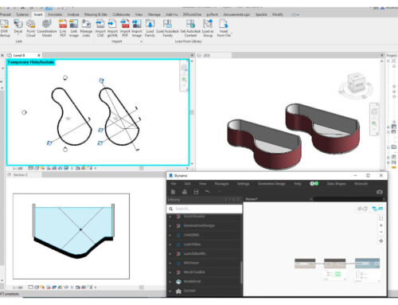Open the Settings menu in Dynamo
This screenshot has width=398, height=305.
243,183
